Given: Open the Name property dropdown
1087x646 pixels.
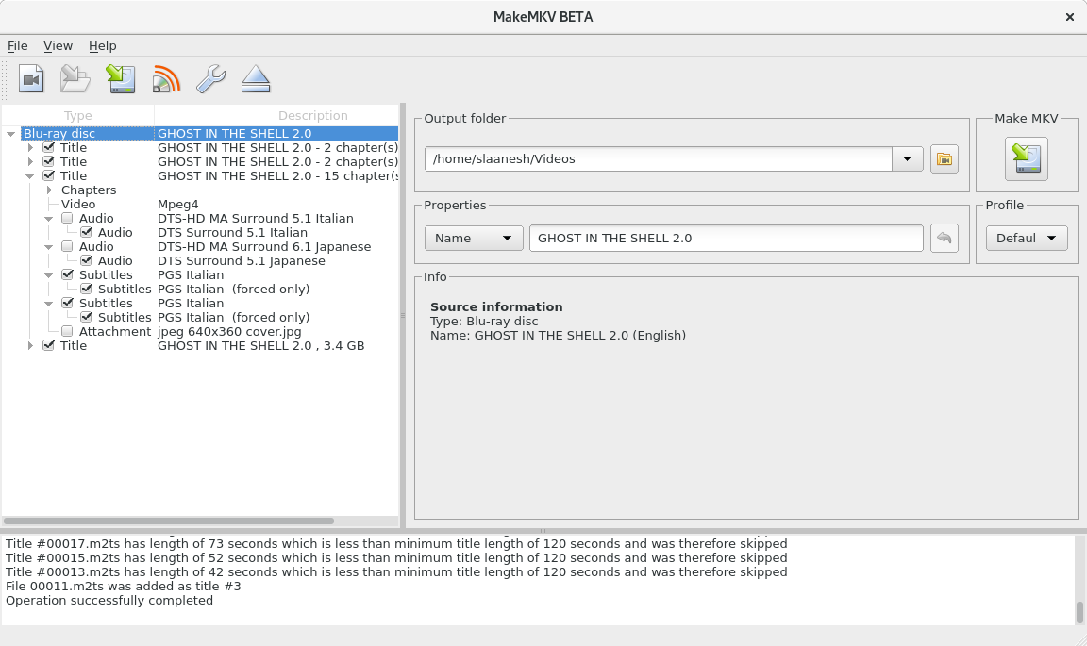Looking at the screenshot, I should [474, 239].
